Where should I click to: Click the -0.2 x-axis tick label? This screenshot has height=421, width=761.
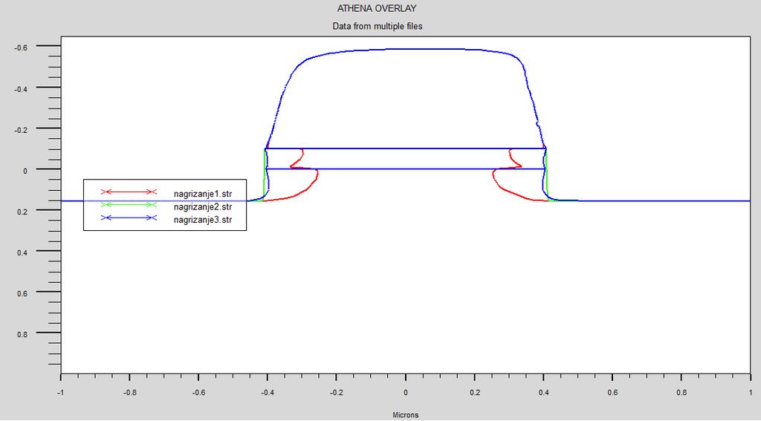point(337,393)
